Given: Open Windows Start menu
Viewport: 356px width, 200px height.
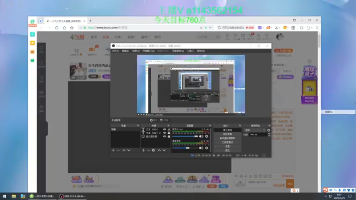Looking at the screenshot, I should click(4, 196).
